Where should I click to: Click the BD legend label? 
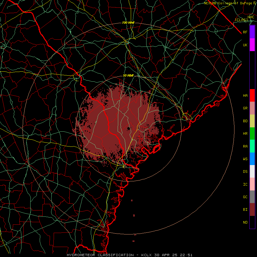[245, 121]
